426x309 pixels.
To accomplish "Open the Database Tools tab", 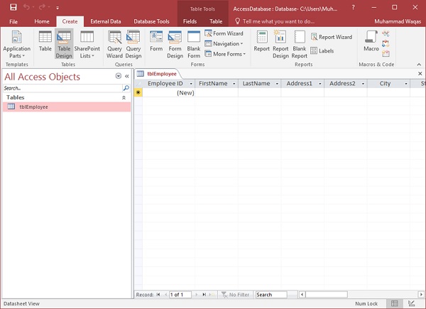I will coord(152,22).
